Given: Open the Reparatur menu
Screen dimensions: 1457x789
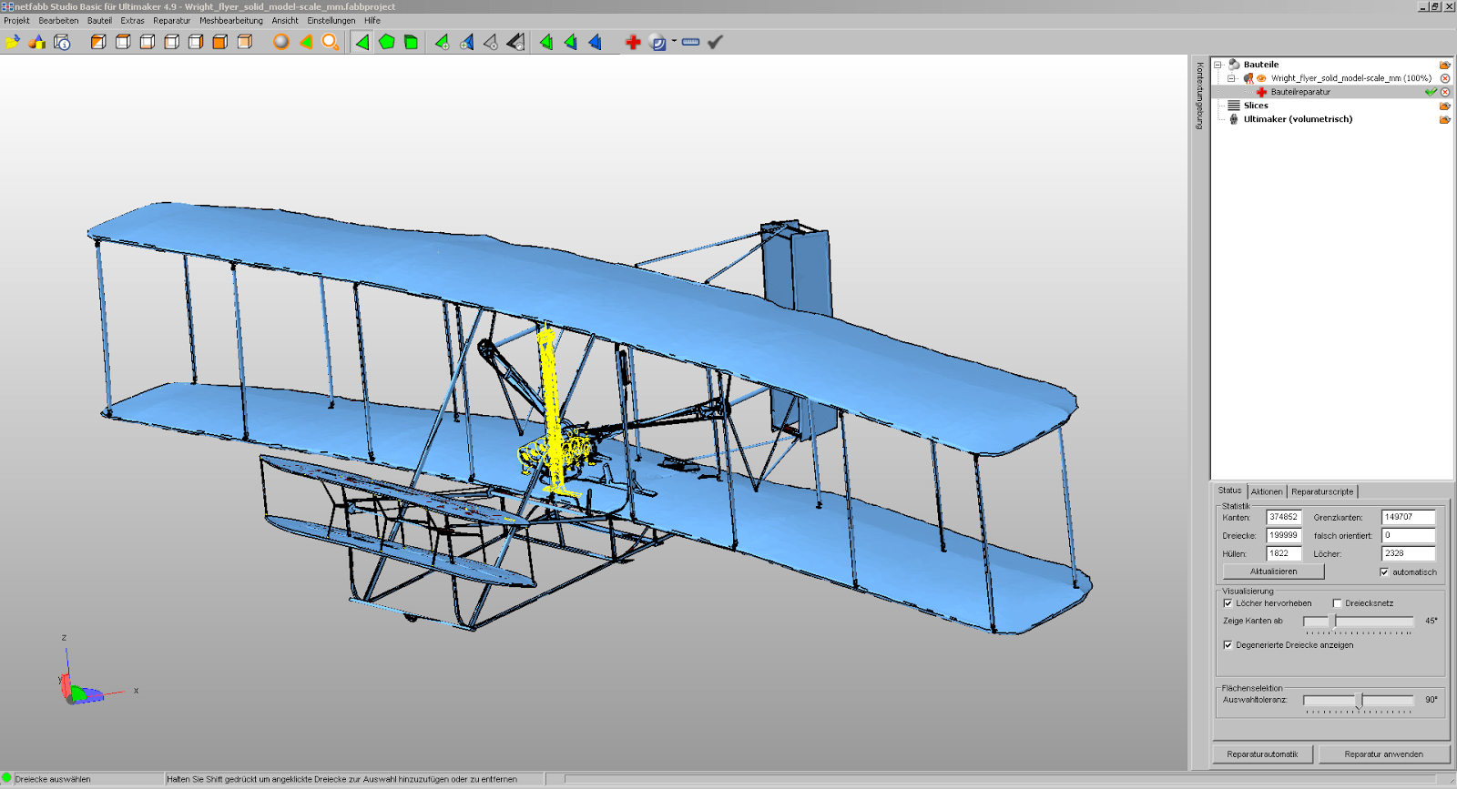Looking at the screenshot, I should click(172, 21).
